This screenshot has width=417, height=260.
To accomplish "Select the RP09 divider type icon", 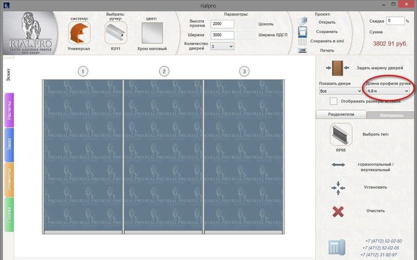I will click(341, 134).
